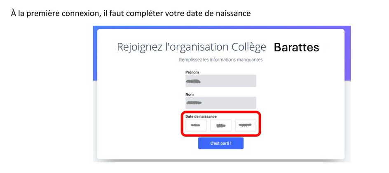This screenshot has width=389, height=173.
Task: Click "Remplissez les informations manquantes" subtitle
Action: 221,60
